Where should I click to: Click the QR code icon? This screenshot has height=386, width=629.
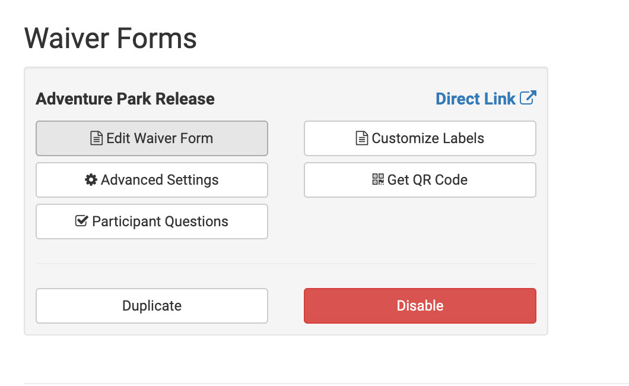378,180
